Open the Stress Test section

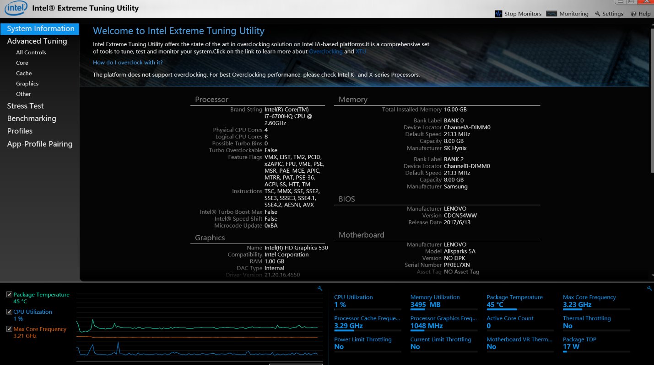[x=25, y=106]
